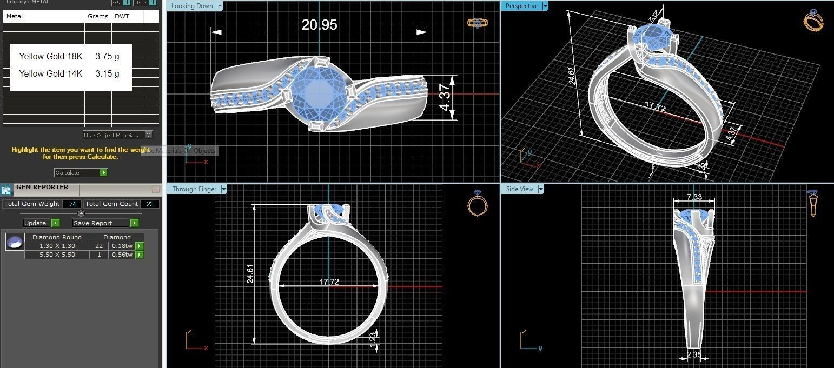The image size is (834, 368).
Task: Click the 1.30 X 1.30 gem size cell
Action: pos(57,246)
